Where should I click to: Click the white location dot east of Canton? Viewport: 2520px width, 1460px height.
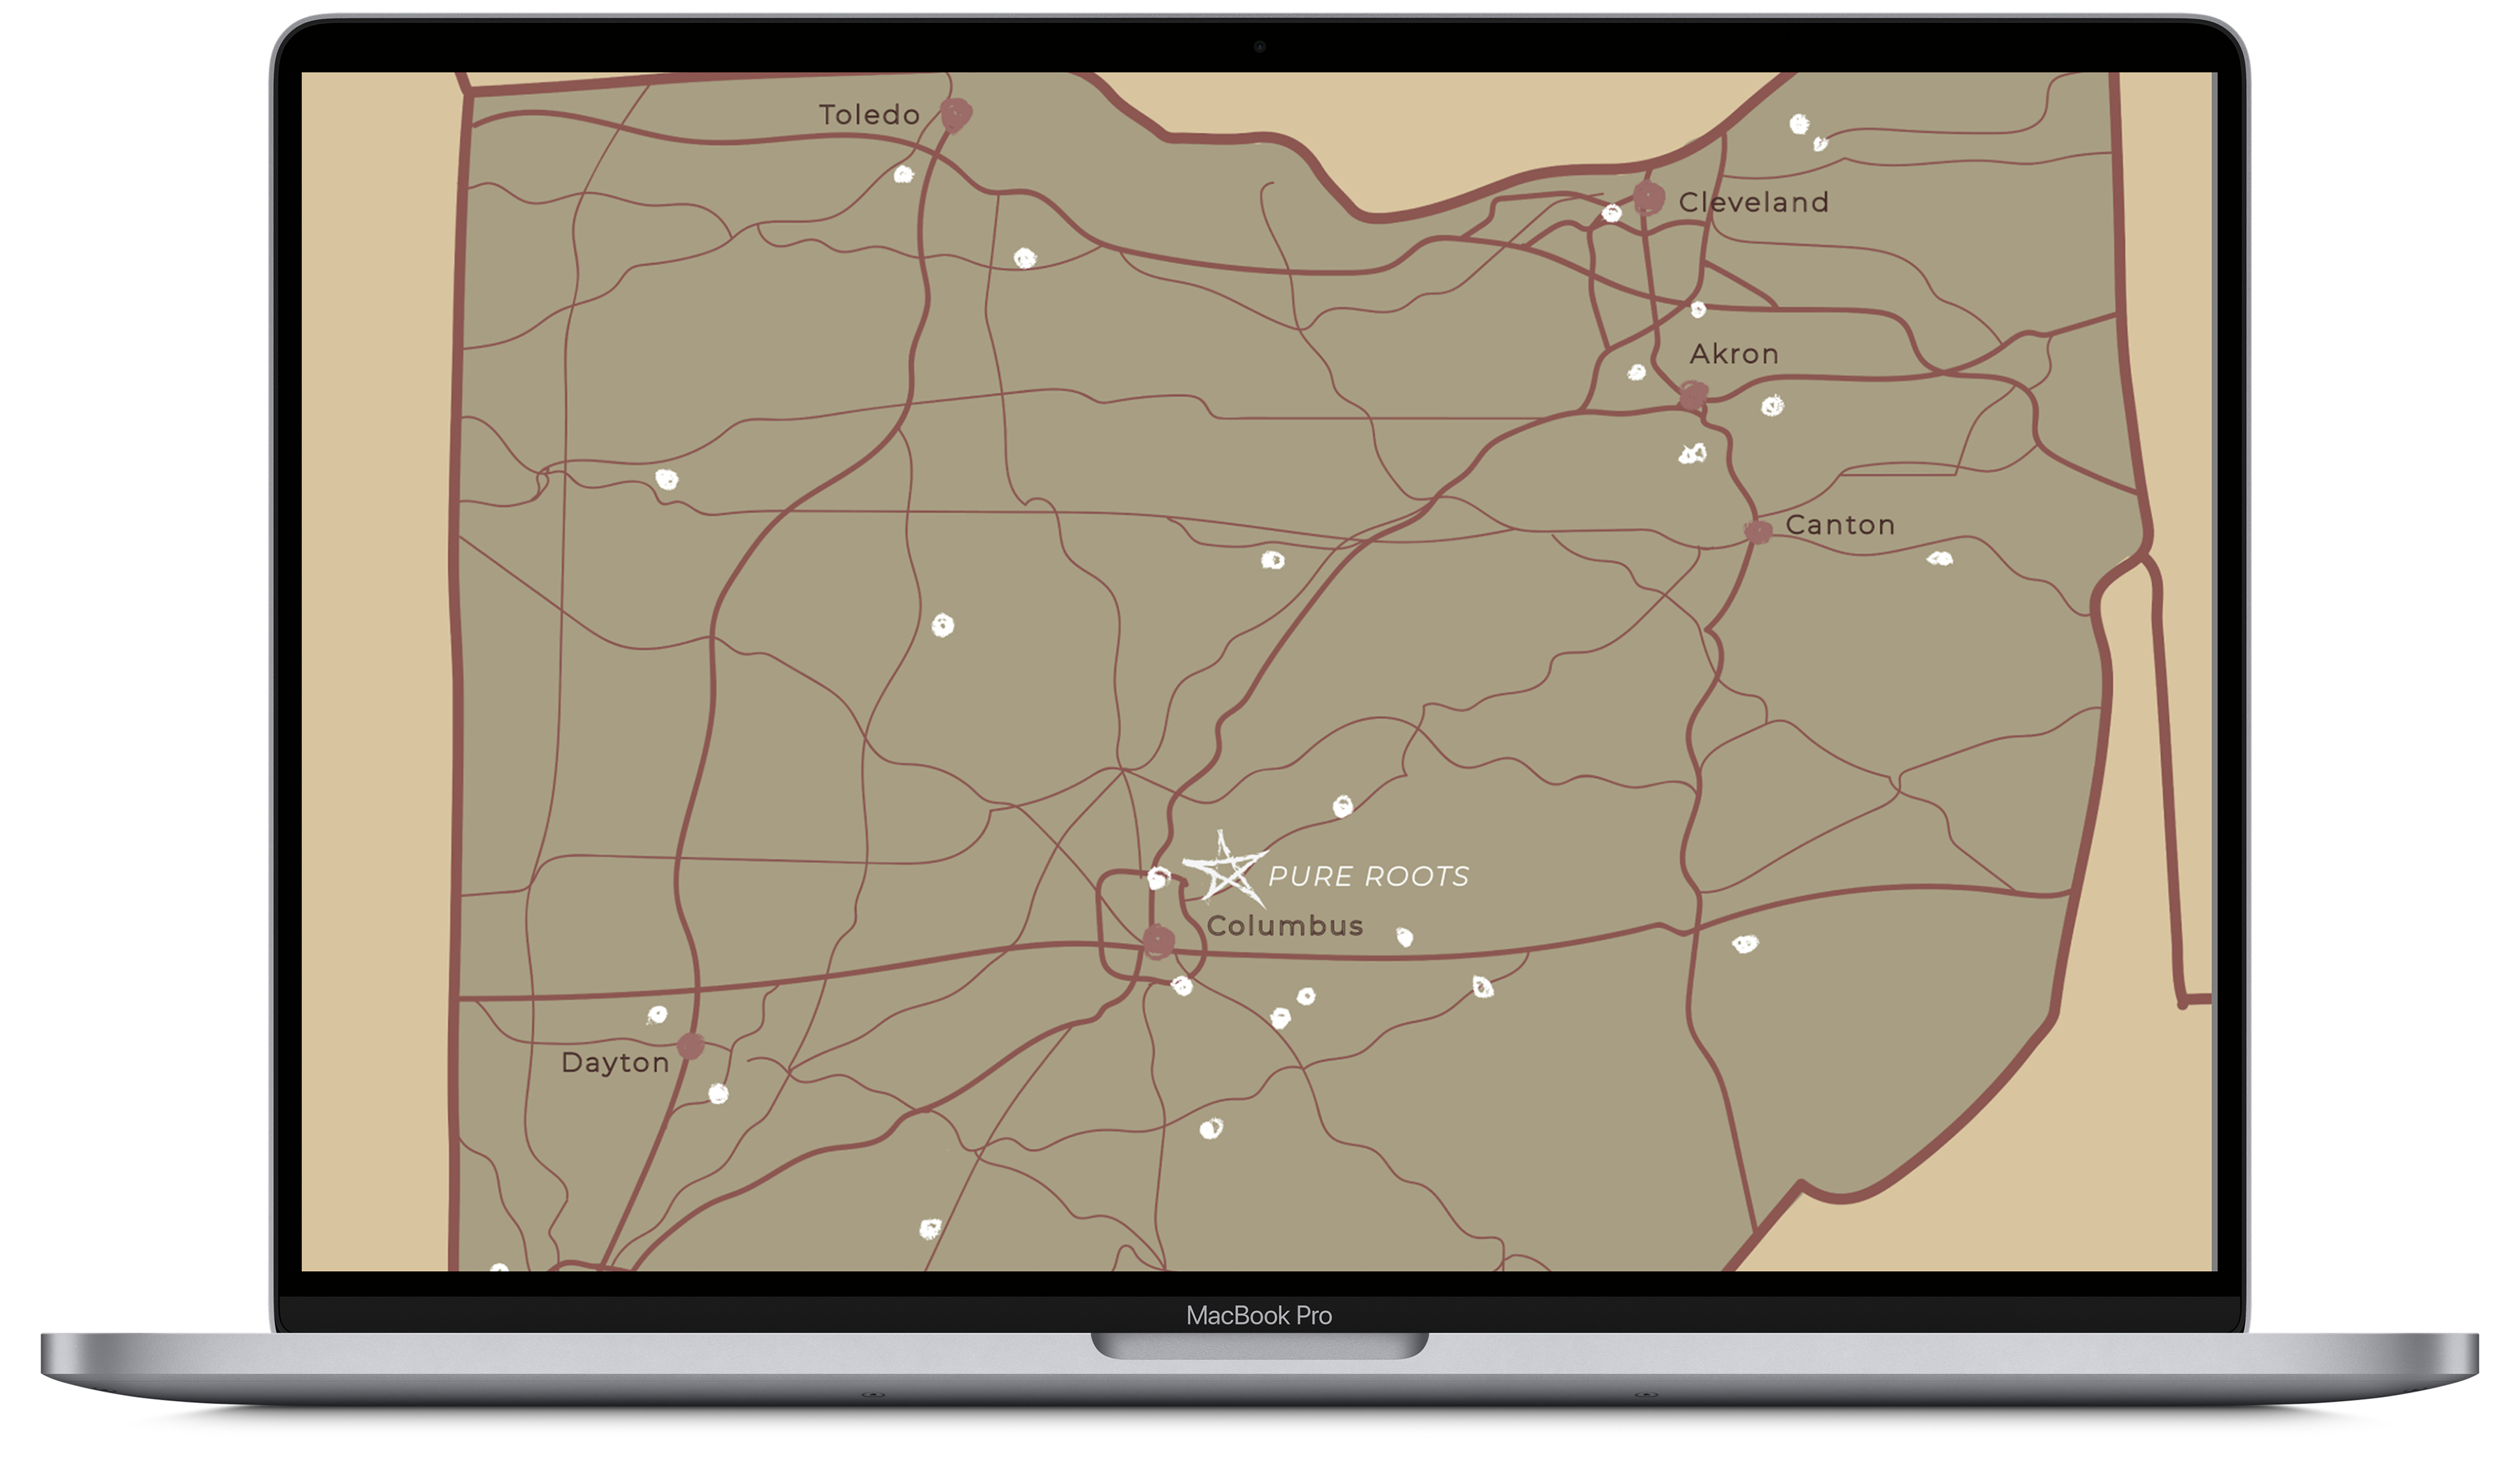(x=1939, y=558)
